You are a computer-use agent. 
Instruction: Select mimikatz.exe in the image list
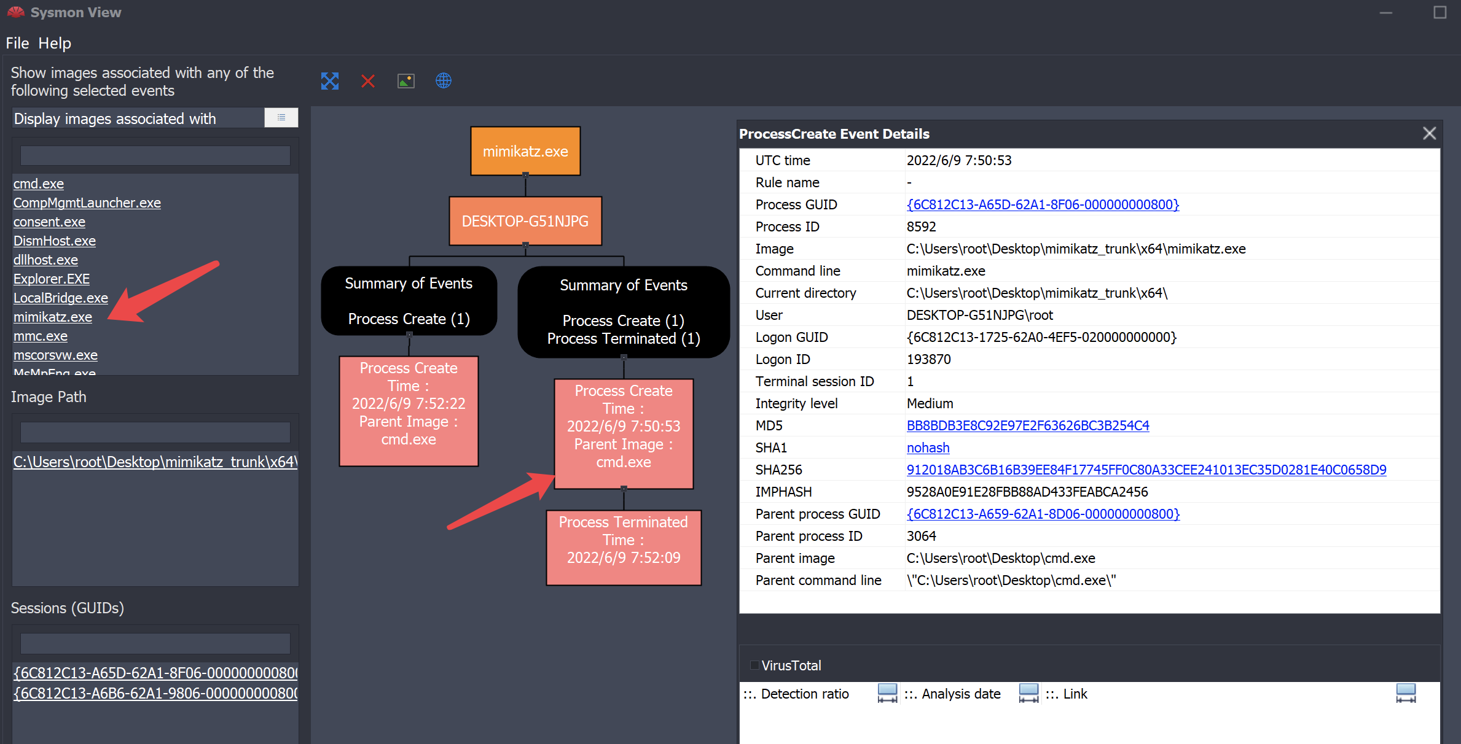click(53, 317)
